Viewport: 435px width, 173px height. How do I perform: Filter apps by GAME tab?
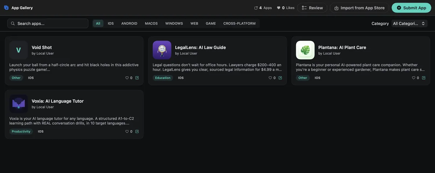click(211, 23)
